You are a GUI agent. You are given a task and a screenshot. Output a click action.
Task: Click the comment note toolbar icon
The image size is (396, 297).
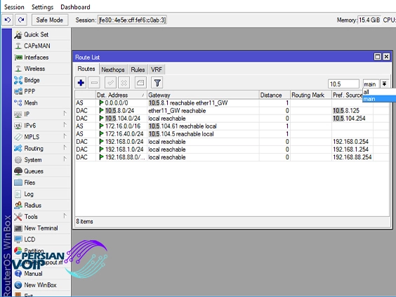140,83
